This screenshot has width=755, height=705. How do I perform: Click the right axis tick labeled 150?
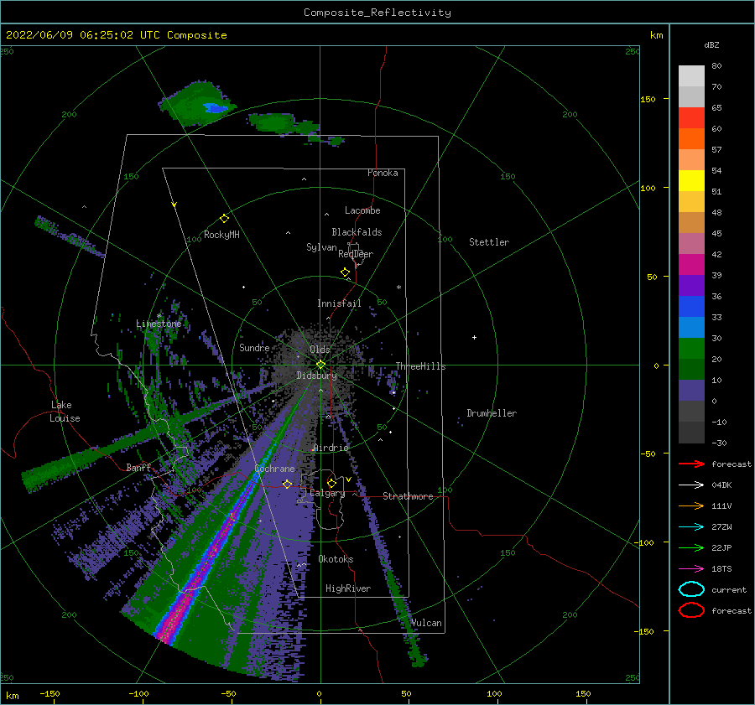coord(648,99)
